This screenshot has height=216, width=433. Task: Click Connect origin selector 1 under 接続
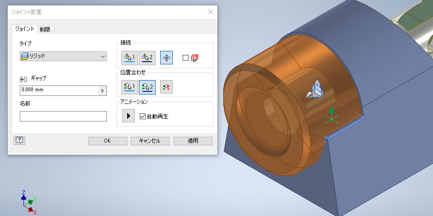tap(129, 58)
